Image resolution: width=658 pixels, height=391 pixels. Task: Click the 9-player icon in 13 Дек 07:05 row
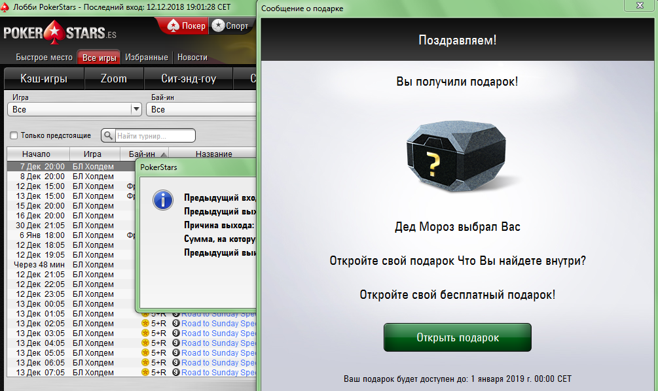(176, 372)
